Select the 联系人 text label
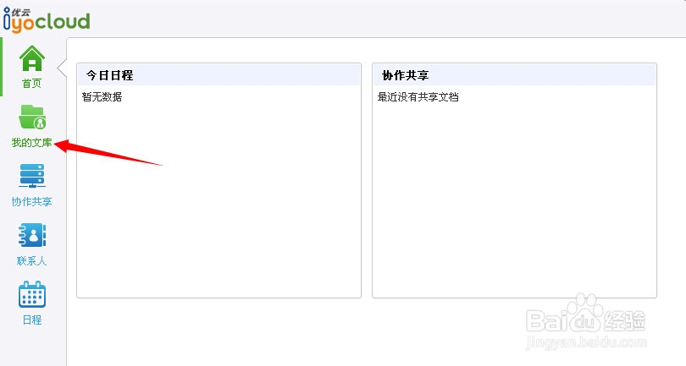 point(32,261)
